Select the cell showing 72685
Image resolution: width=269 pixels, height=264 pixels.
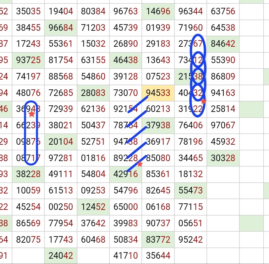(x=61, y=93)
